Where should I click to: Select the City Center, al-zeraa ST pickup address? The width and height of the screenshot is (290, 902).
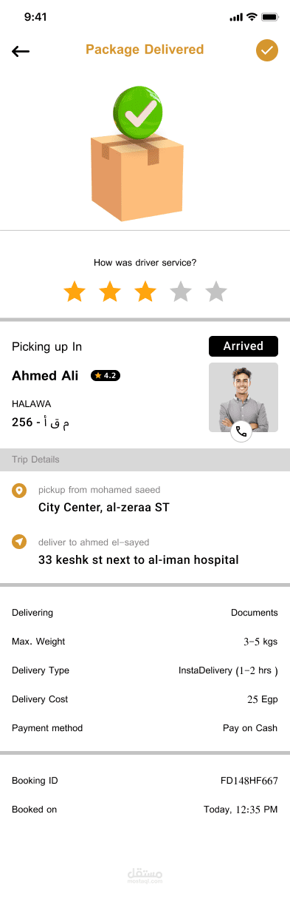point(104,508)
